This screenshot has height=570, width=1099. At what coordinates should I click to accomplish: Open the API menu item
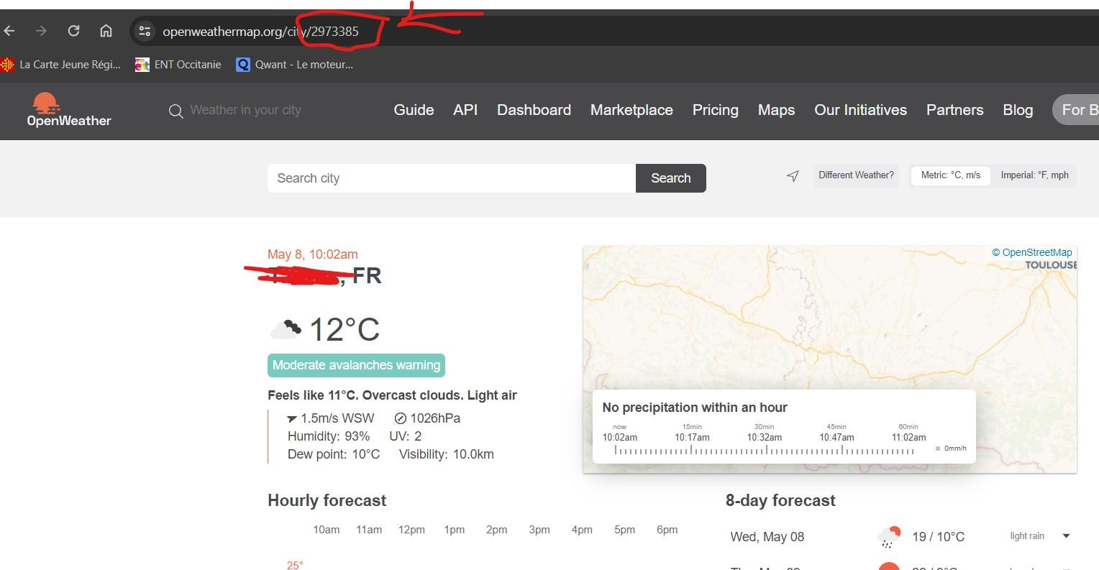coord(465,110)
